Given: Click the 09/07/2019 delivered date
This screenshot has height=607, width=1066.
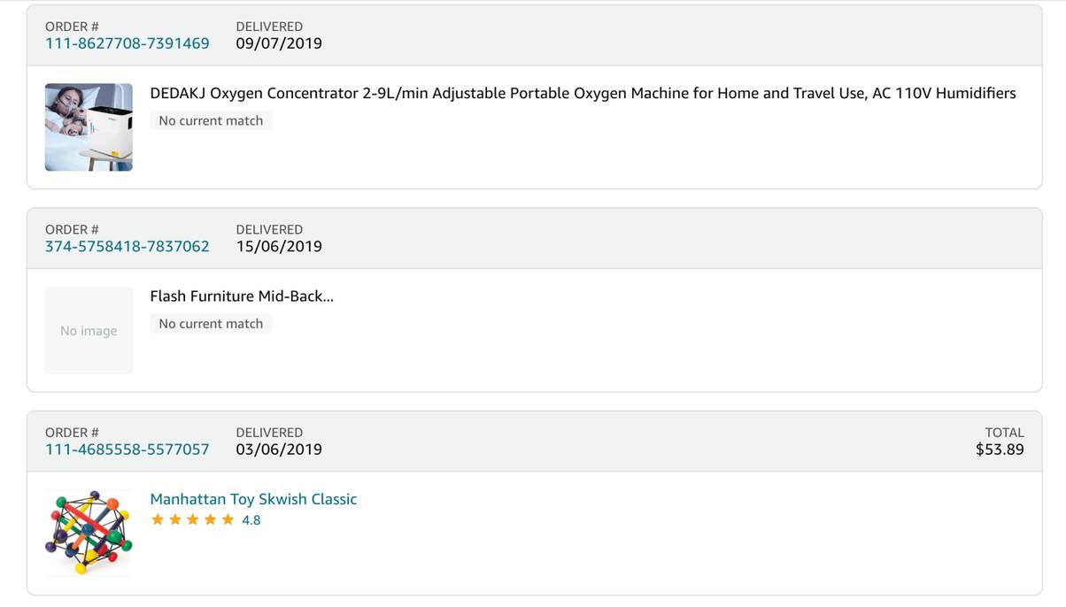Looking at the screenshot, I should point(279,43).
